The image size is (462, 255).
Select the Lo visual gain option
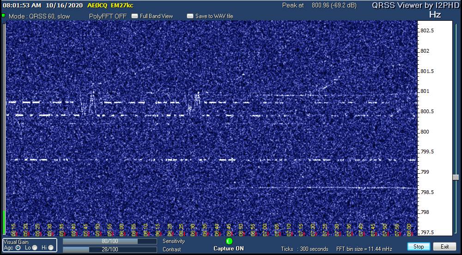point(35,248)
